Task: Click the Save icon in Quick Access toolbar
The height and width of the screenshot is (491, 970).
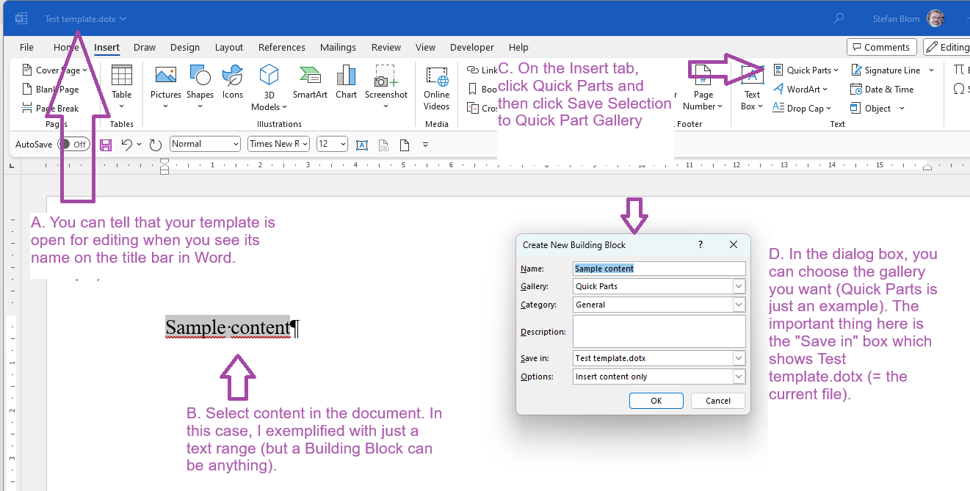Action: click(x=106, y=145)
